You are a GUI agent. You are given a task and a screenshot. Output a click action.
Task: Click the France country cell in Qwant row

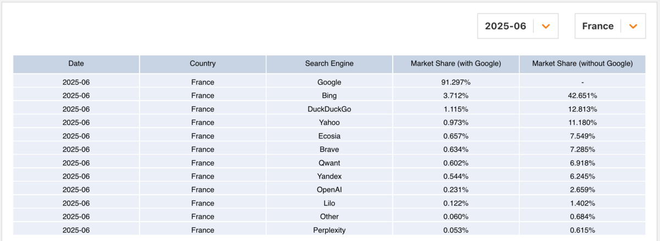coord(203,163)
